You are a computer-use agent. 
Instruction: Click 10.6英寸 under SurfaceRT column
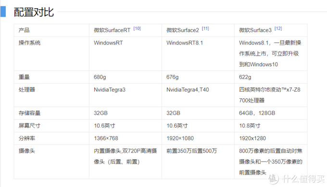click(x=104, y=126)
